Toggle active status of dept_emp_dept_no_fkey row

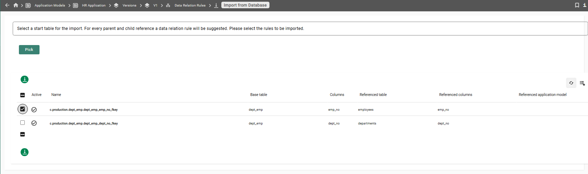34,123
